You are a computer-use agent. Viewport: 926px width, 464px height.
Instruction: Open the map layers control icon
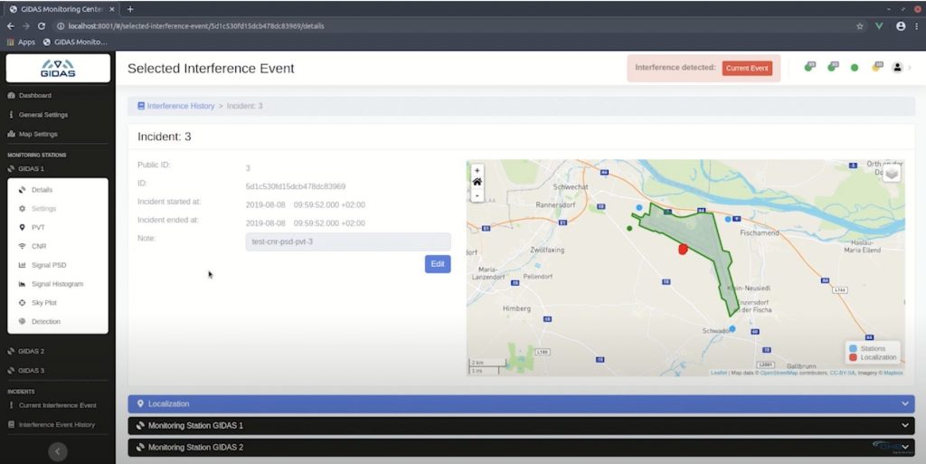[x=892, y=174]
